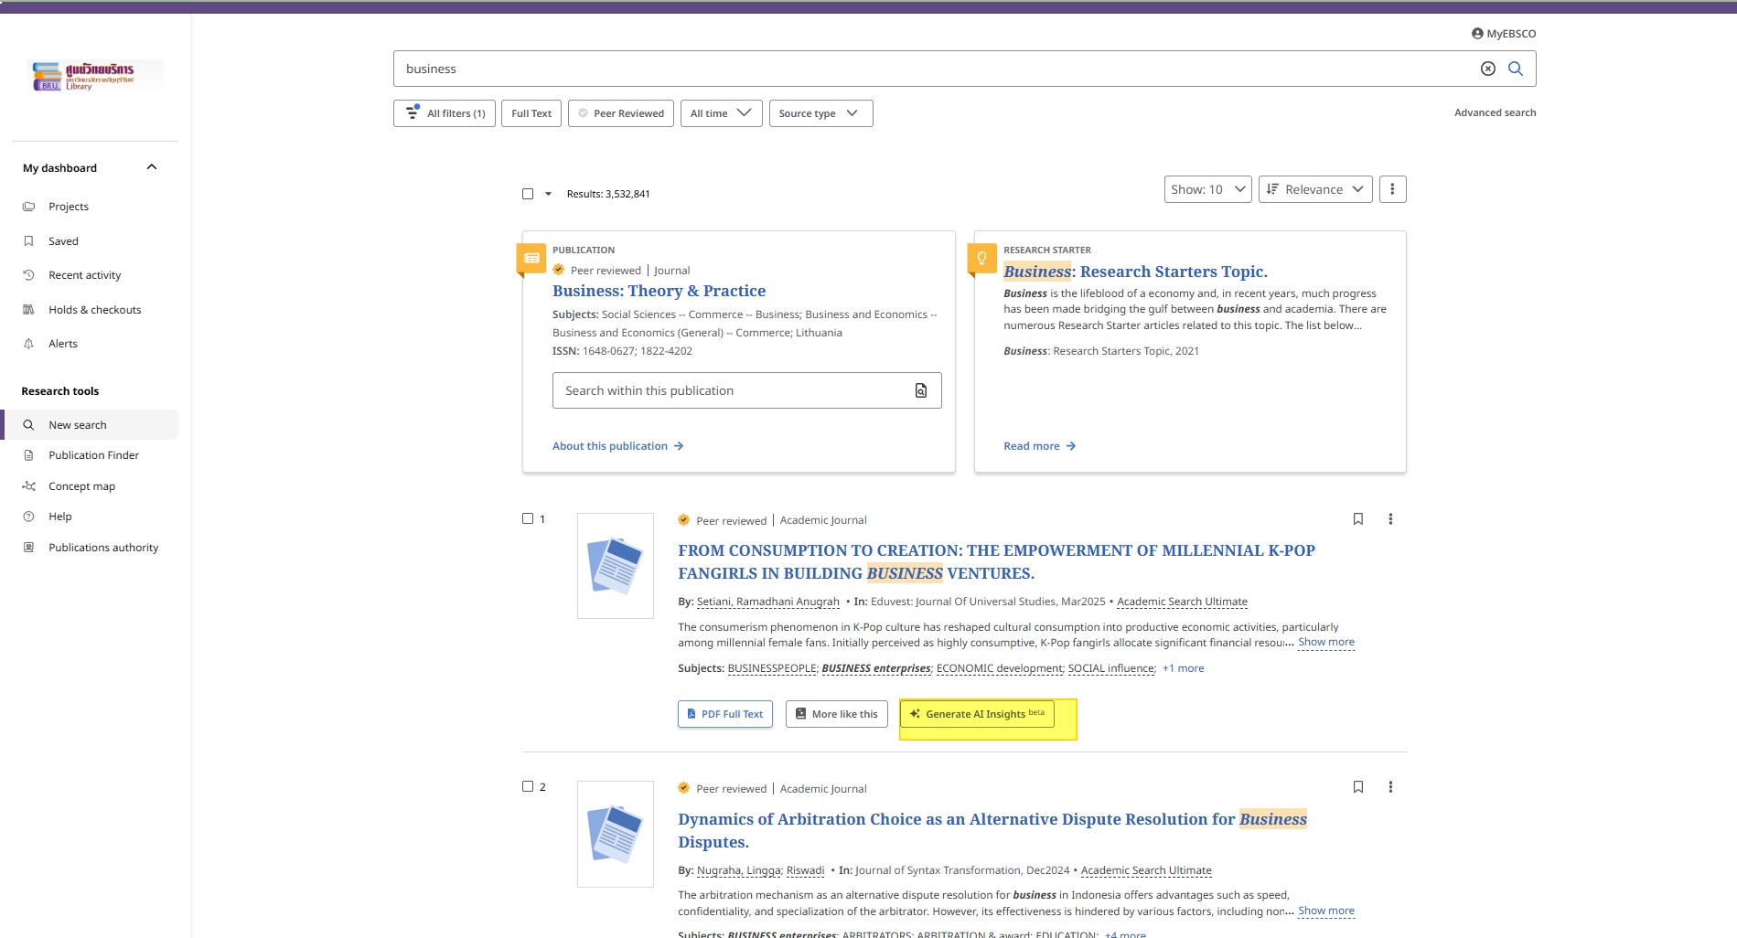Select result 2 checkbox
Screen dimensions: 1737x938
[528, 786]
